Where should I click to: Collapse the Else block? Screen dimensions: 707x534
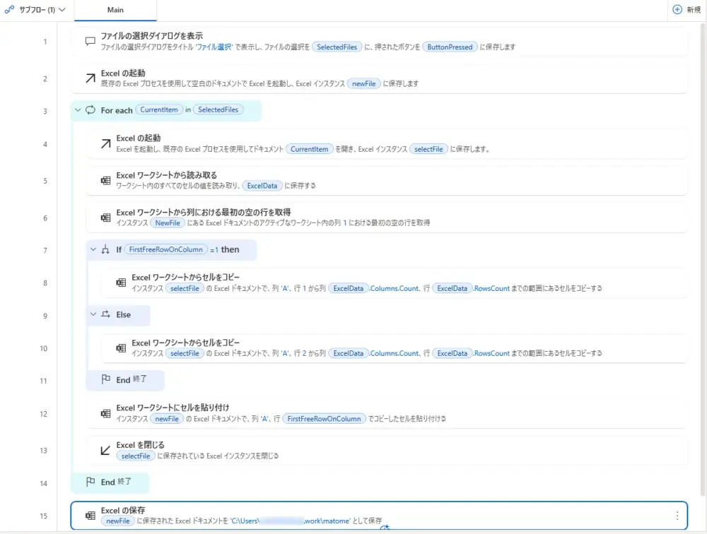pyautogui.click(x=93, y=314)
